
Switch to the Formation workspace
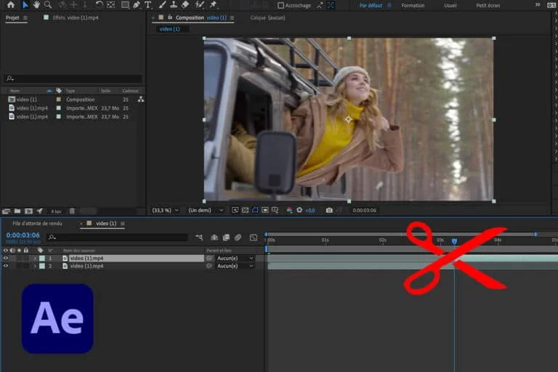(x=413, y=5)
